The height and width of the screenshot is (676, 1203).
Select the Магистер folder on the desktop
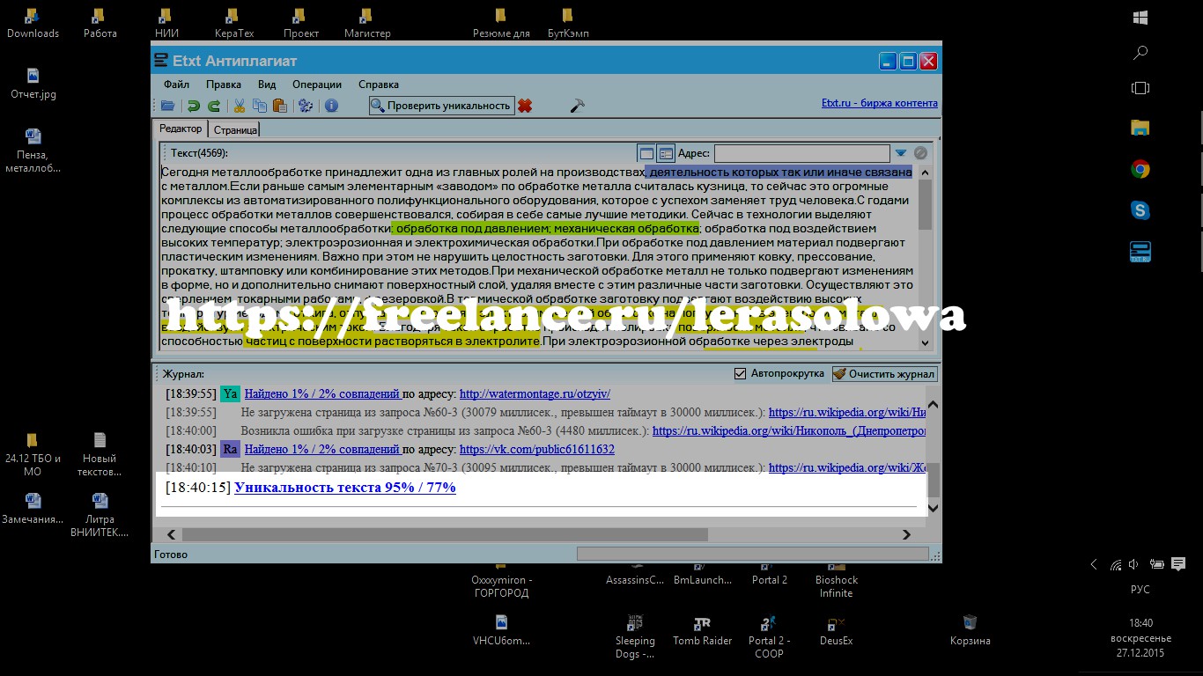point(367,24)
